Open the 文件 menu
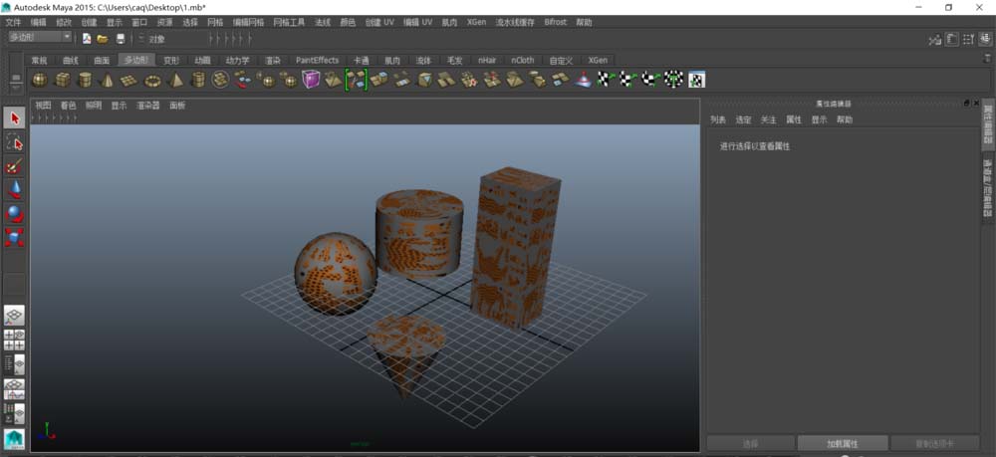 (13, 22)
